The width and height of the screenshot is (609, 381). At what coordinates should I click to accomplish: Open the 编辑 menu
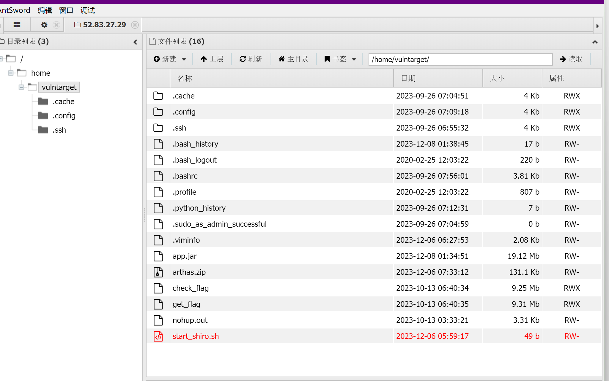point(45,10)
